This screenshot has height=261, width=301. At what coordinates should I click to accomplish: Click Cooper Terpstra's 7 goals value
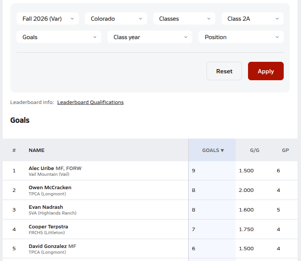[x=193, y=230]
